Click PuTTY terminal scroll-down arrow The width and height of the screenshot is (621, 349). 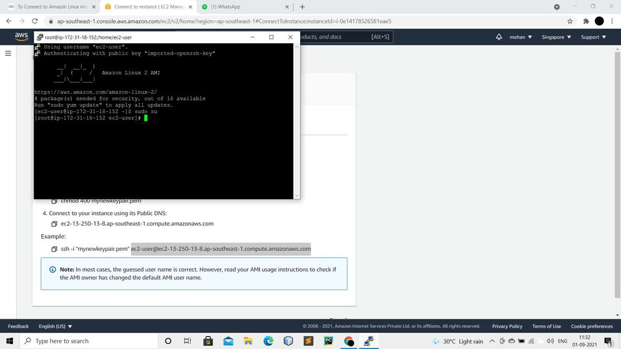pyautogui.click(x=297, y=195)
